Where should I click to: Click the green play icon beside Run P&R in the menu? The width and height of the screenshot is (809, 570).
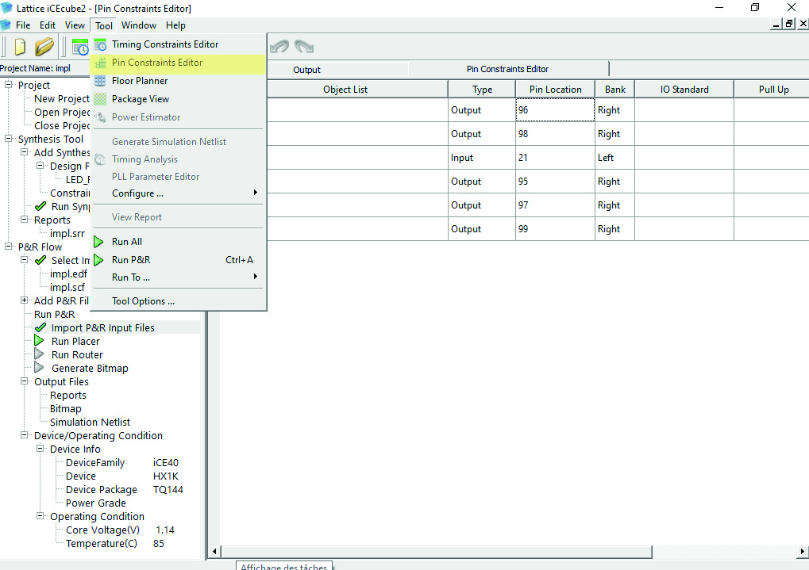[98, 260]
